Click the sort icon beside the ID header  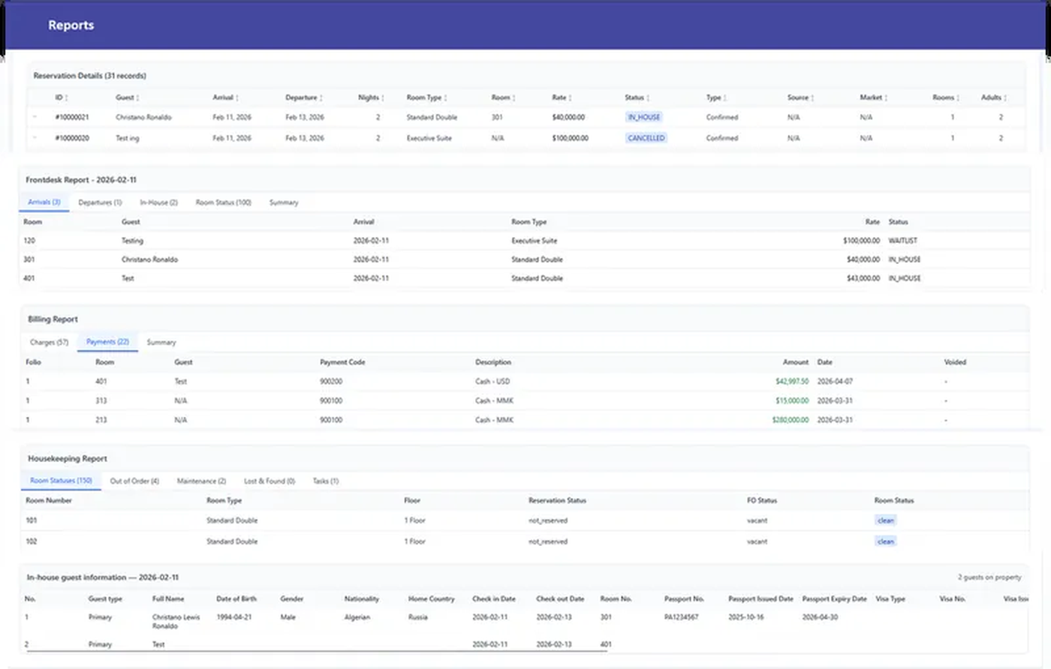tap(67, 98)
